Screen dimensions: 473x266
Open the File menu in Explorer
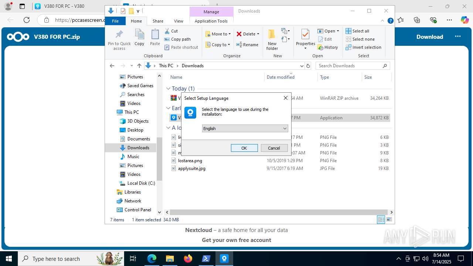[115, 21]
